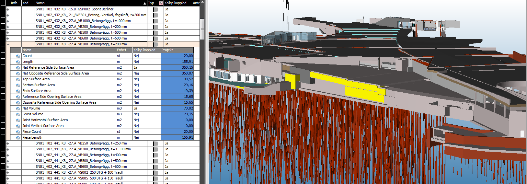Click the icon beside Joint Vertical Surface Area
This screenshot has width=527, height=184.
(18, 126)
